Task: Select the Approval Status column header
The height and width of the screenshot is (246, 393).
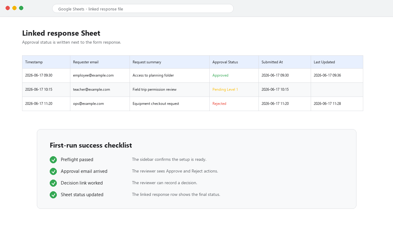Action: click(234, 62)
